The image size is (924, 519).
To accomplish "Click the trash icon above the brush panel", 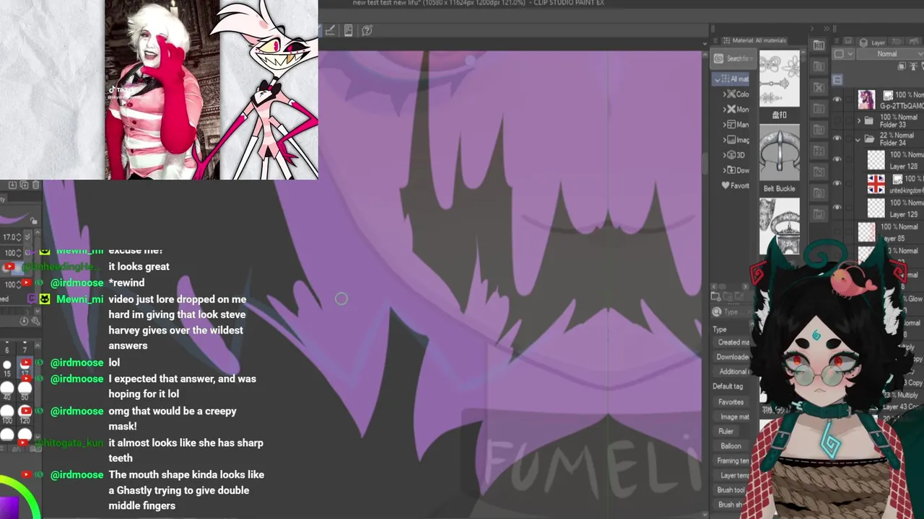I will click(x=35, y=185).
